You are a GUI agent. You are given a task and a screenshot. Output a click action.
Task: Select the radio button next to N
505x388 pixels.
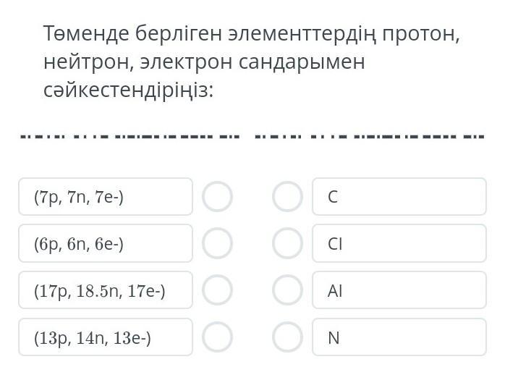point(287,337)
